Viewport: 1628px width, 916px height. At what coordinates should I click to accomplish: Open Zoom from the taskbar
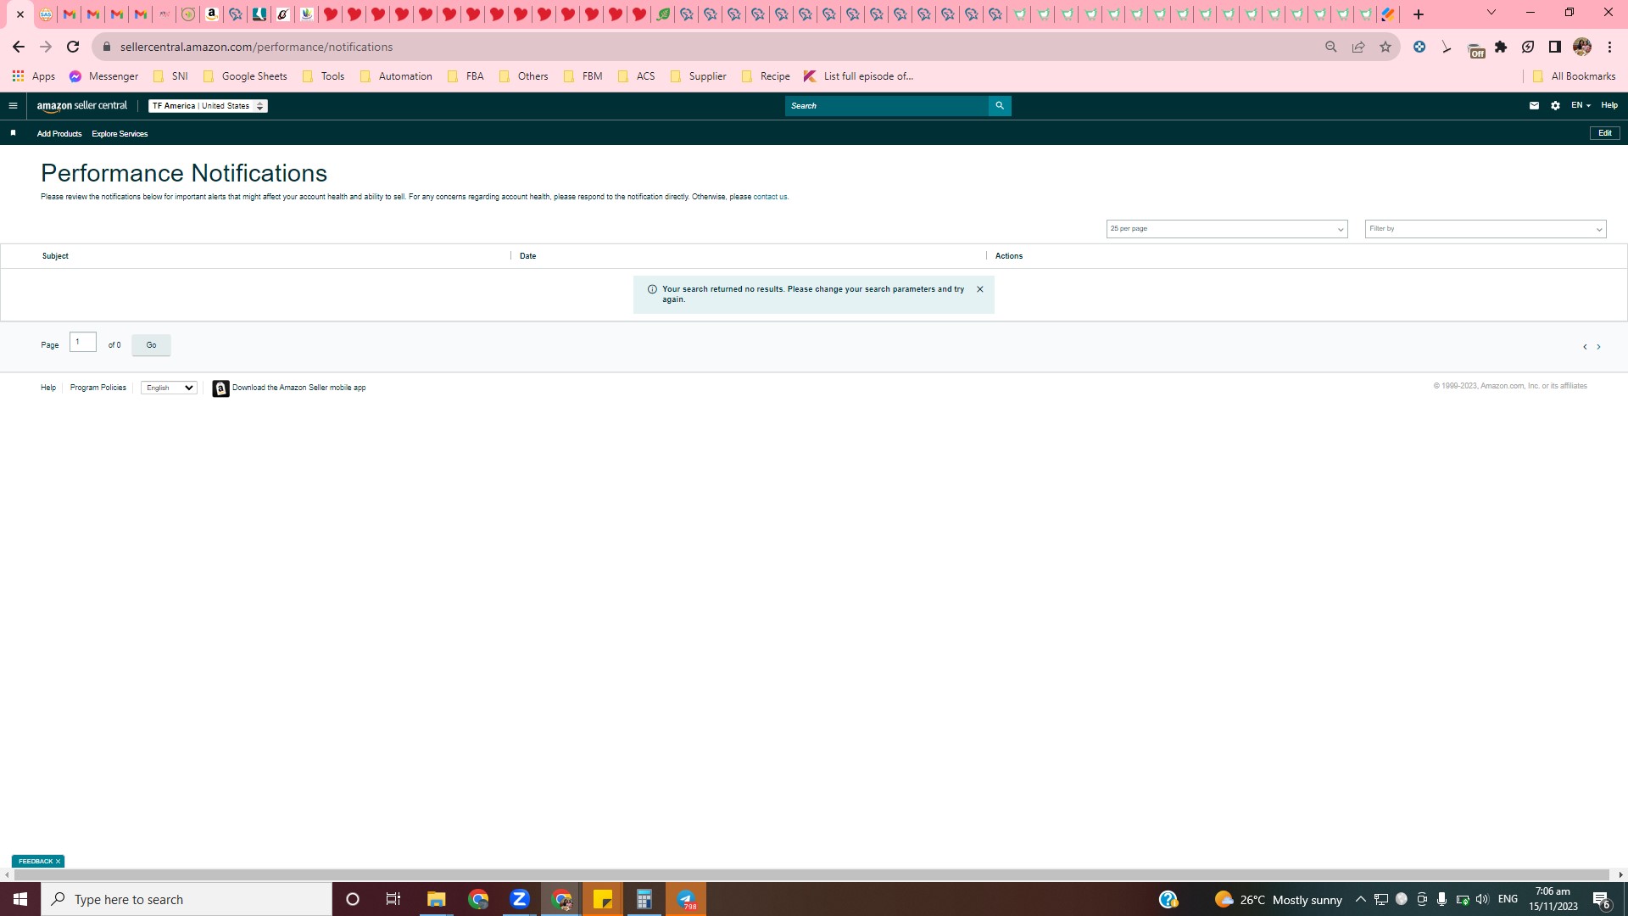[x=520, y=899]
